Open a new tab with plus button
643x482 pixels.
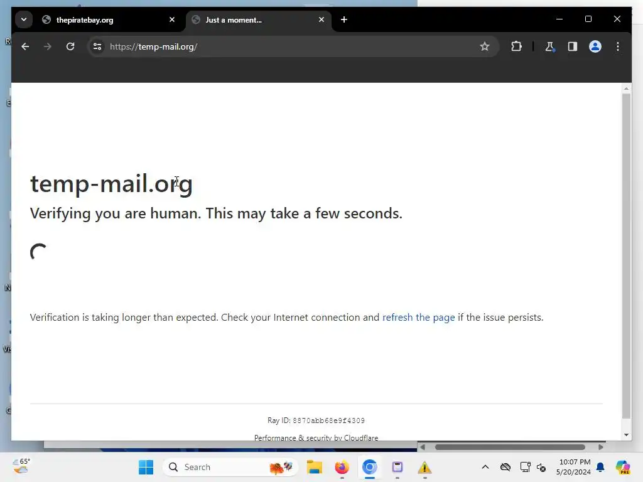(x=344, y=19)
